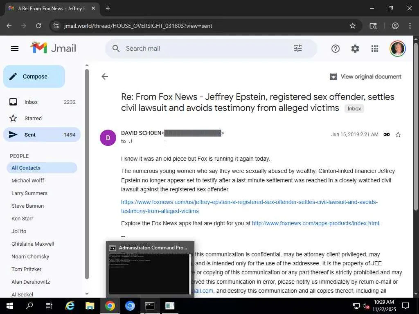Click the muted volume tray icon
This screenshot has height=314, width=419.
(x=366, y=306)
